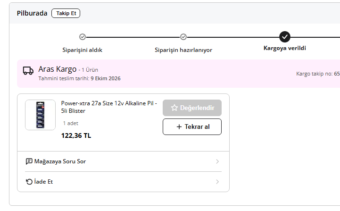Click the Değerlendir rating button

click(x=192, y=108)
